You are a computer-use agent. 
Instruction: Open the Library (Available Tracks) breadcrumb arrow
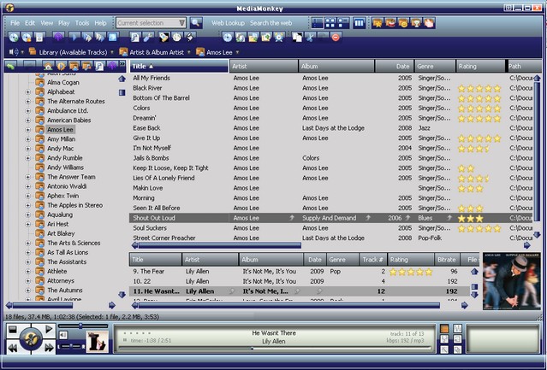click(112, 52)
